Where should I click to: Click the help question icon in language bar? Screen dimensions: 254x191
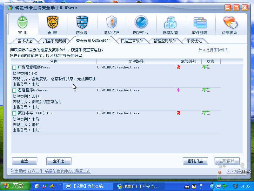[x=194, y=187]
